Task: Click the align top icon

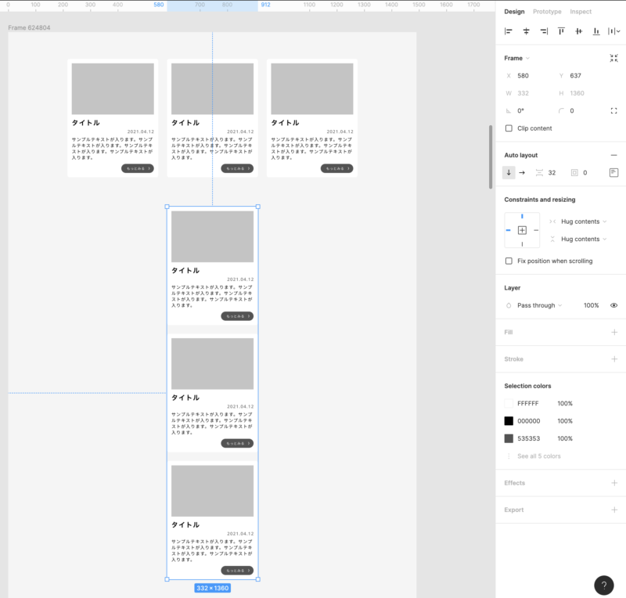Action: click(561, 31)
